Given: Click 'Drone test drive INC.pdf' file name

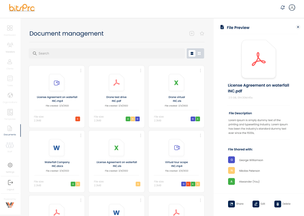Looking at the screenshot, I should click(x=116, y=99).
